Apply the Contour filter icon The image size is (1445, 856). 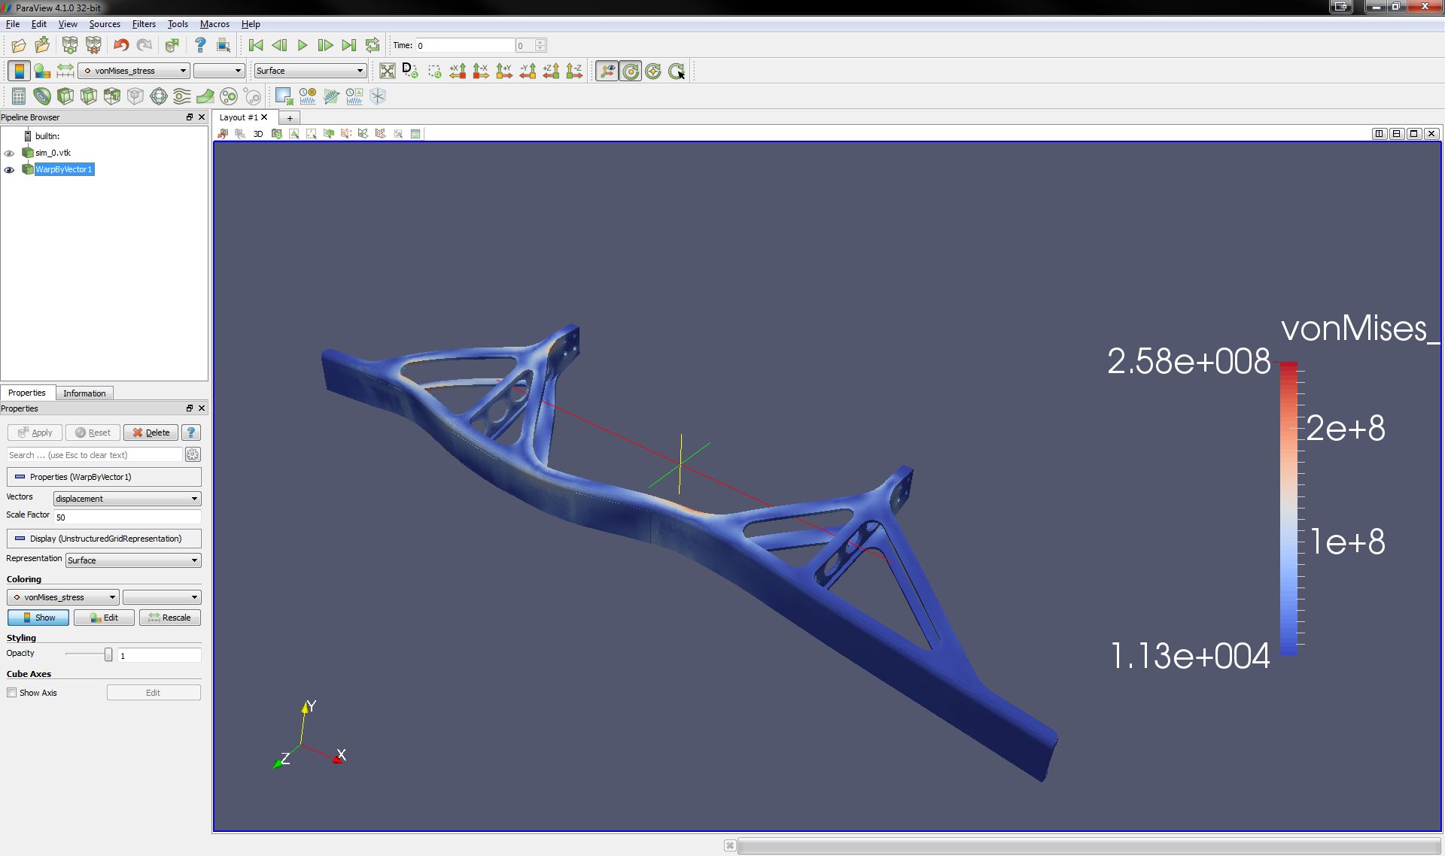[42, 96]
